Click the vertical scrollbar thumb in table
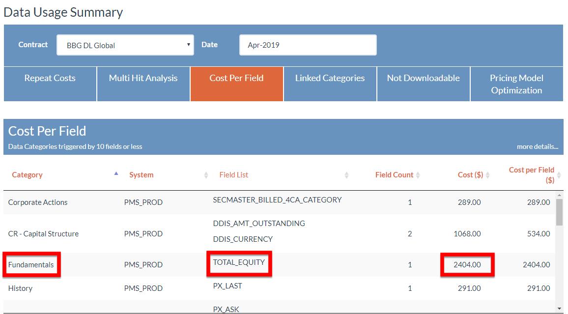 pos(559,211)
